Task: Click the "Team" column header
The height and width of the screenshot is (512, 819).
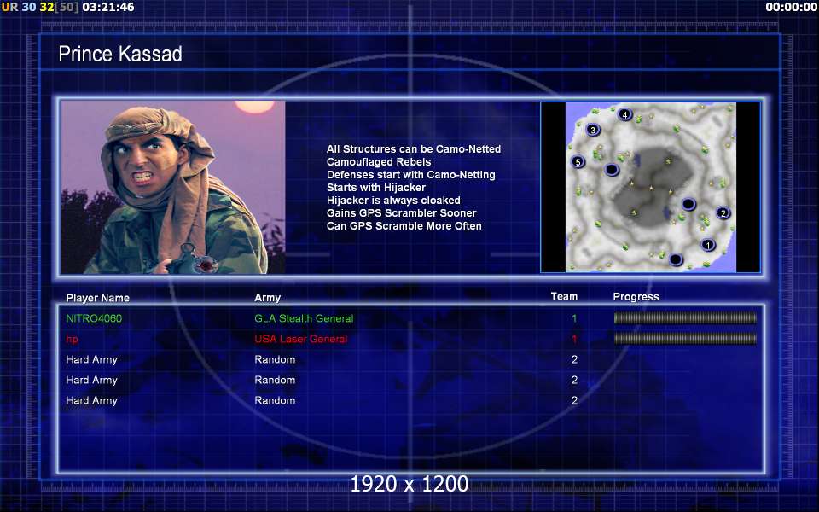Action: [564, 296]
